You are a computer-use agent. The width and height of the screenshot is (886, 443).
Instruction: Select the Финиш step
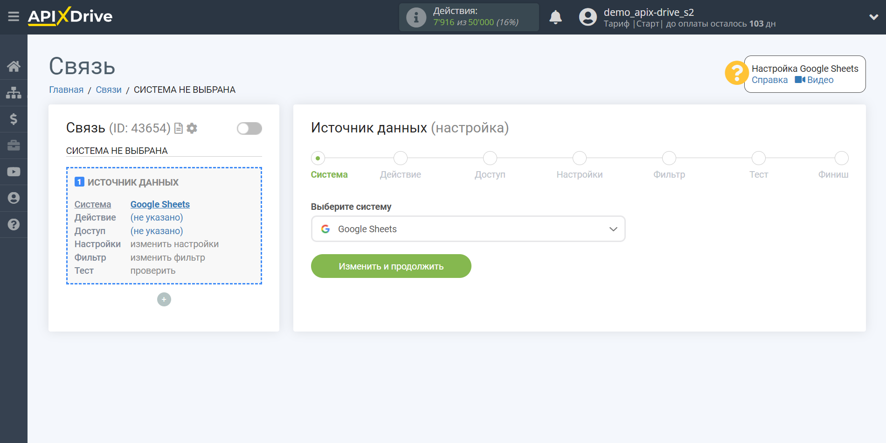(x=842, y=158)
